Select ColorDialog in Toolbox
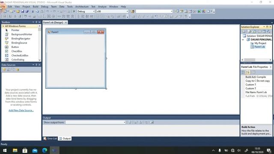274x154 pixels. pyautogui.click(x=18, y=60)
